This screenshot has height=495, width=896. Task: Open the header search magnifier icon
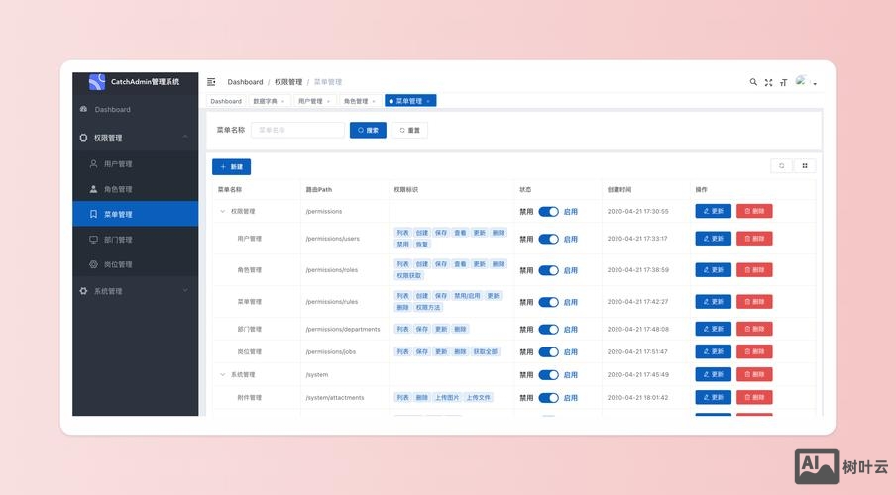click(x=753, y=82)
